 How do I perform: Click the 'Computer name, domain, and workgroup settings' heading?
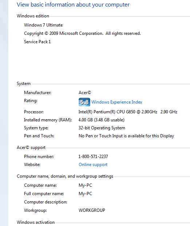[65, 176]
